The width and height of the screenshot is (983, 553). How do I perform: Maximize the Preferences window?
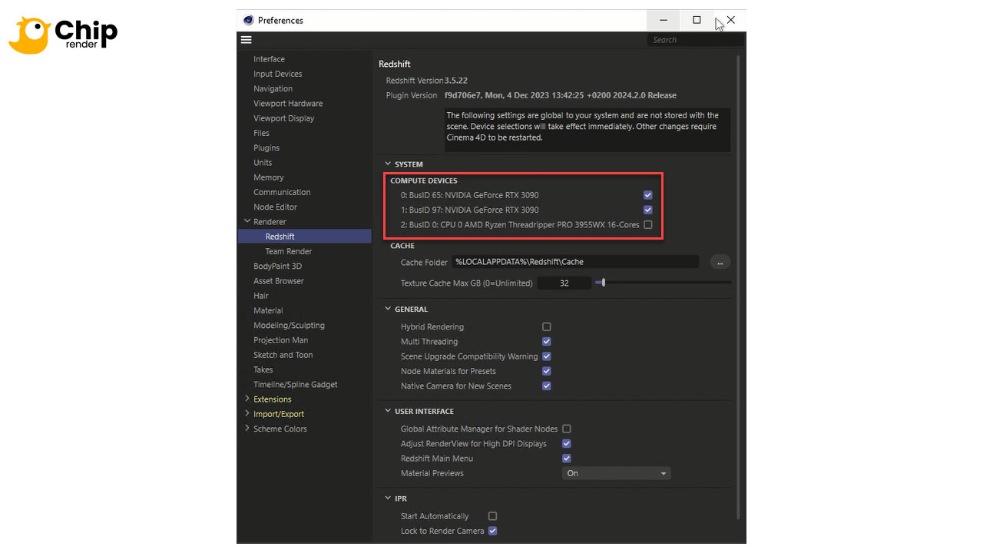click(697, 20)
